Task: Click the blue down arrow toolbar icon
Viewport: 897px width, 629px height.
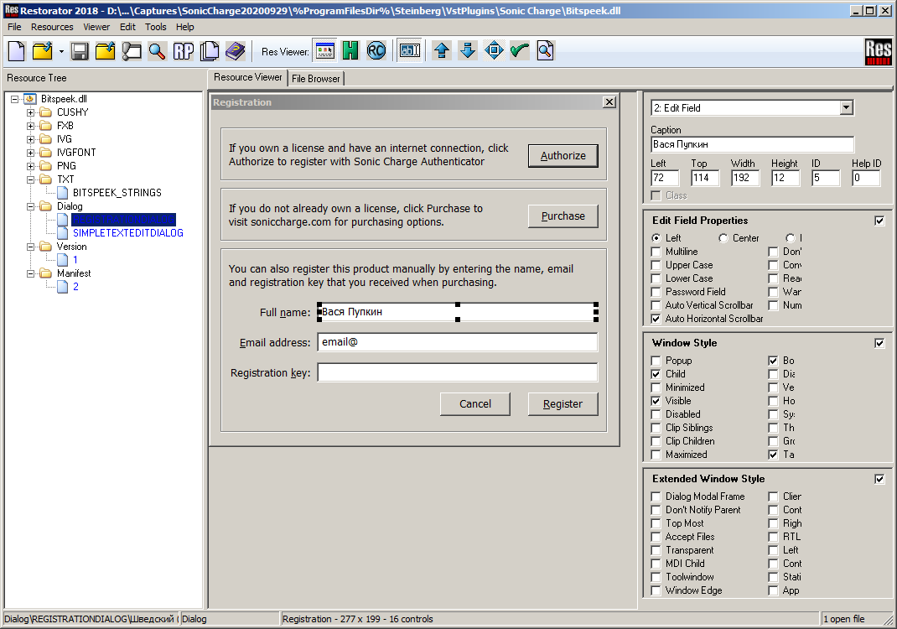Action: (x=468, y=51)
